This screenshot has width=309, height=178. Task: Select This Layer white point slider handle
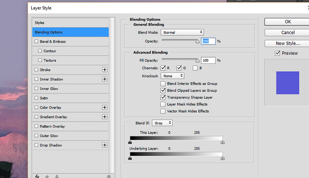coord(222,142)
